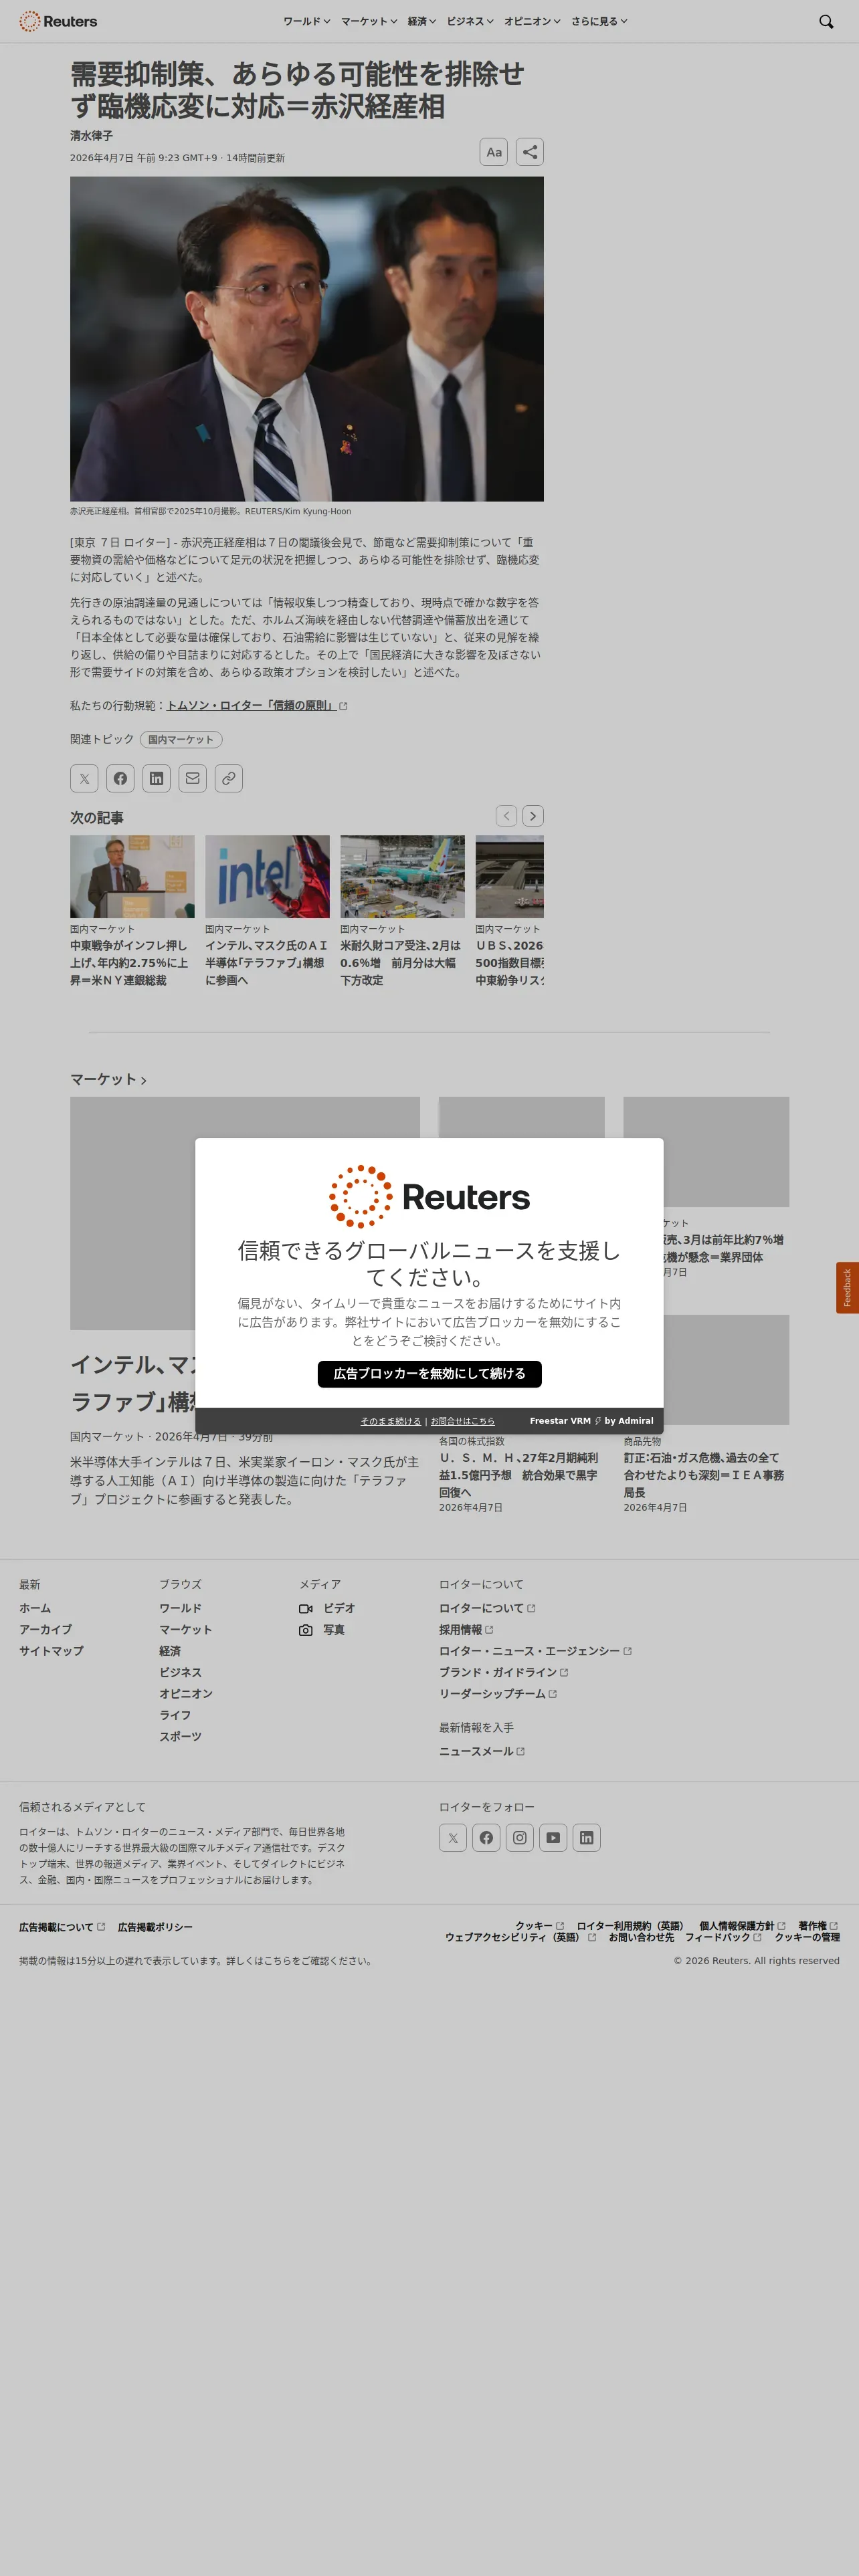The image size is (859, 2576).
Task: Open the マーケット section heading with chevron
Action: point(108,1080)
